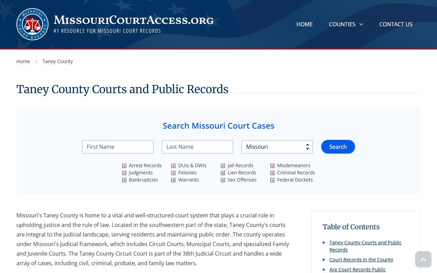Open the Contact Us page

[x=396, y=24]
